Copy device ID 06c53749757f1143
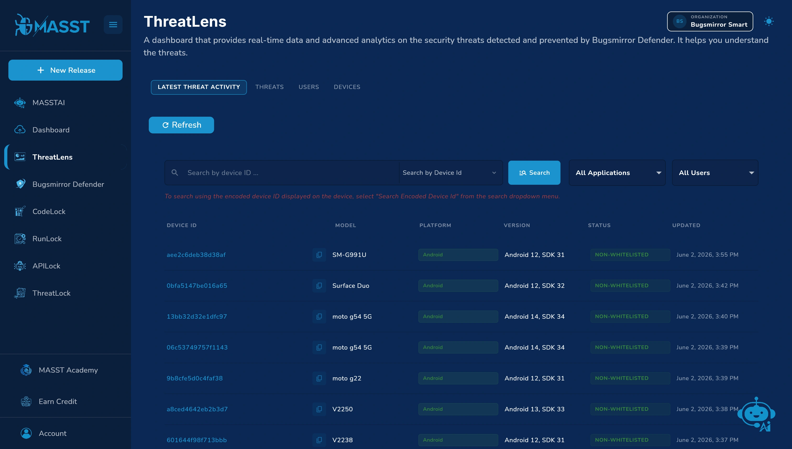 [x=319, y=347]
